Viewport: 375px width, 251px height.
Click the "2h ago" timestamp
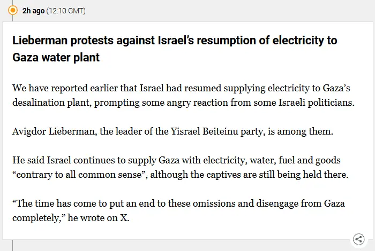click(33, 11)
